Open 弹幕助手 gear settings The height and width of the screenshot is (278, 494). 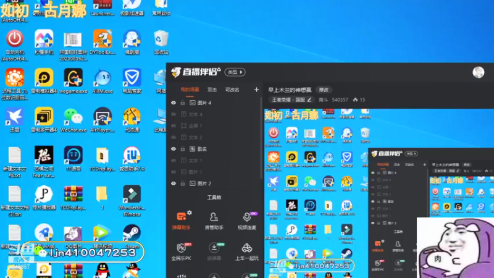point(190,213)
